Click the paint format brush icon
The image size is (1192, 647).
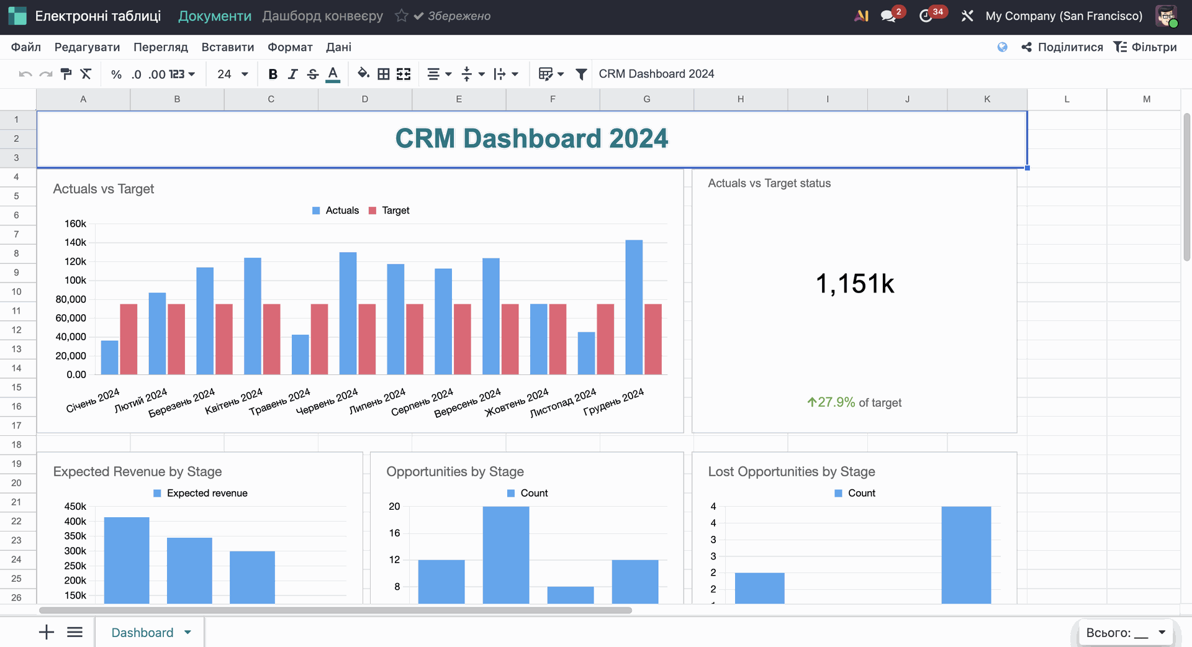tap(66, 74)
